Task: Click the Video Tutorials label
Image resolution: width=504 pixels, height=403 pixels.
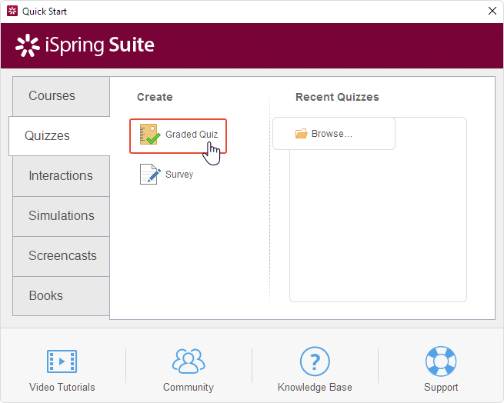Action: point(62,388)
